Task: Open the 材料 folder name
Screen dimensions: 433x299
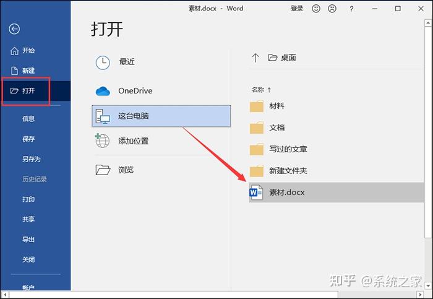Action: [277, 106]
